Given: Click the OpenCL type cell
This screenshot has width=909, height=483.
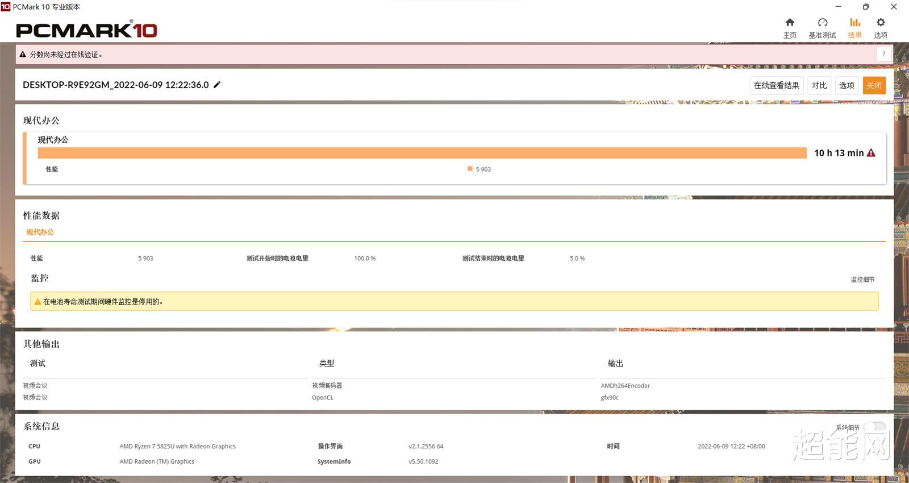Looking at the screenshot, I should pos(323,398).
